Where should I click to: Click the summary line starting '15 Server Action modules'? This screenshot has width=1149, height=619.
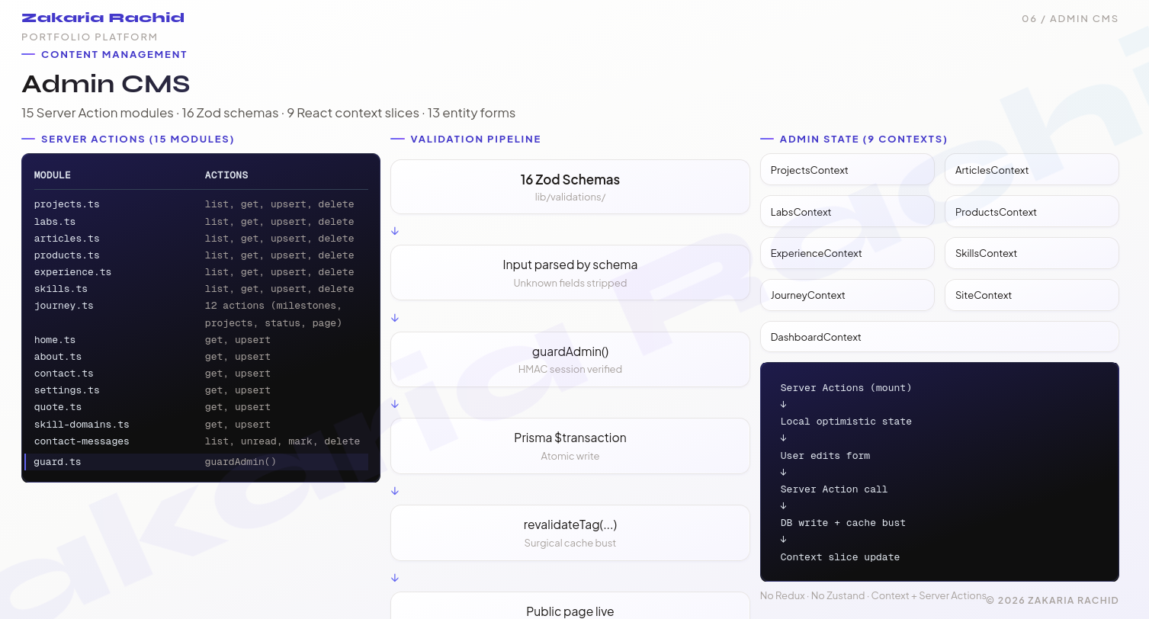point(268,113)
